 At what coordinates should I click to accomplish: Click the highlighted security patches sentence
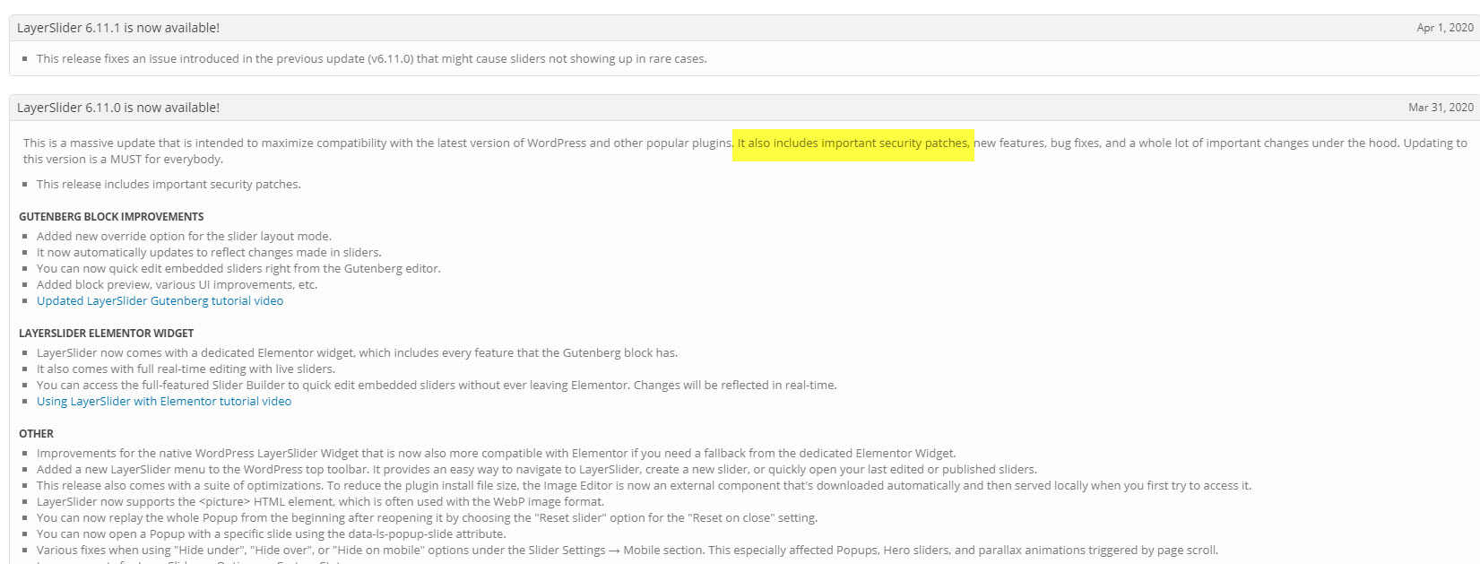pyautogui.click(x=853, y=143)
